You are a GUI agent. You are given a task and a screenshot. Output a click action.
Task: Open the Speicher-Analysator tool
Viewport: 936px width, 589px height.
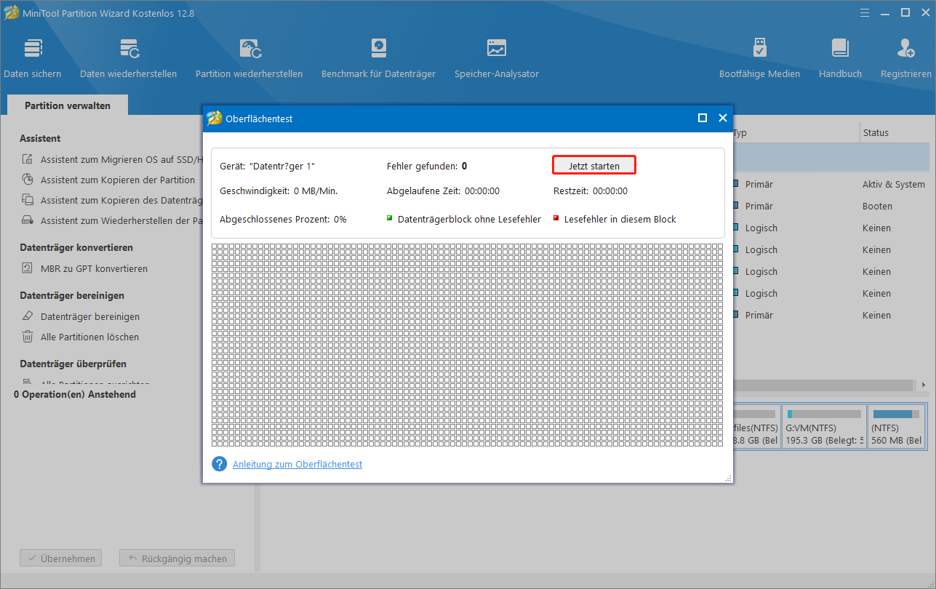[x=497, y=58]
